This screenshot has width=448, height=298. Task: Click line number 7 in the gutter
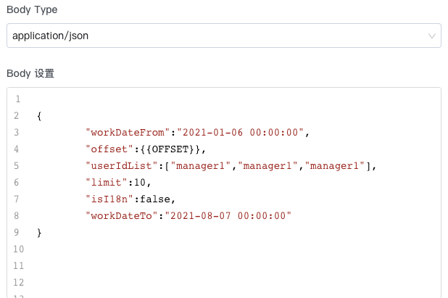coord(16,199)
